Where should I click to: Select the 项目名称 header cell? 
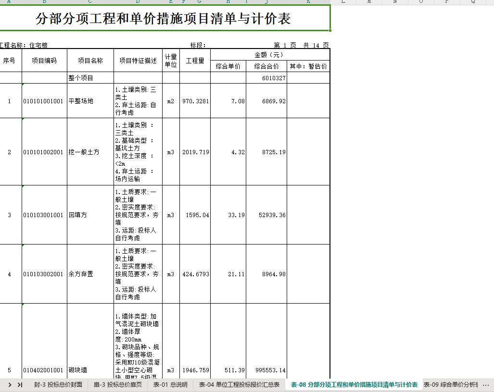(x=90, y=61)
